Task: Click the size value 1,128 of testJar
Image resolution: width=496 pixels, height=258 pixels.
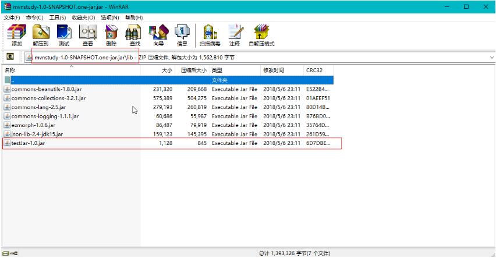Action: [x=166, y=143]
